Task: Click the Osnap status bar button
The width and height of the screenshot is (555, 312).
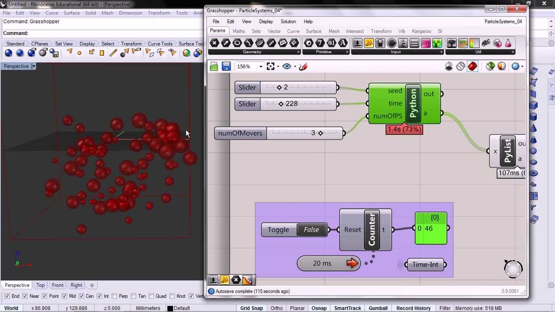Action: (319, 308)
